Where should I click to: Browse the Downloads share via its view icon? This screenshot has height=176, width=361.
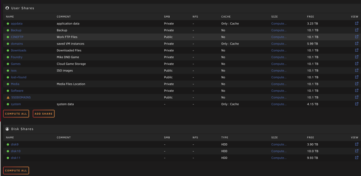[357, 50]
